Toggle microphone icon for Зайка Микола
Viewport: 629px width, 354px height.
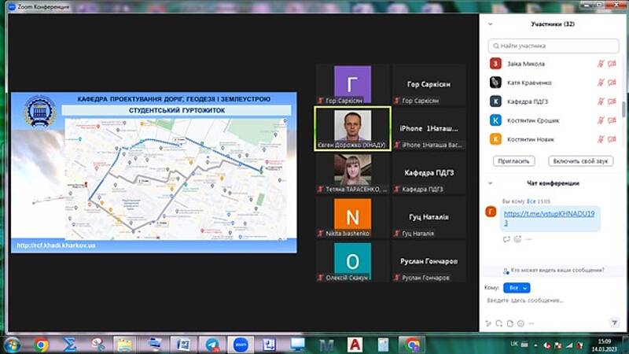point(600,64)
